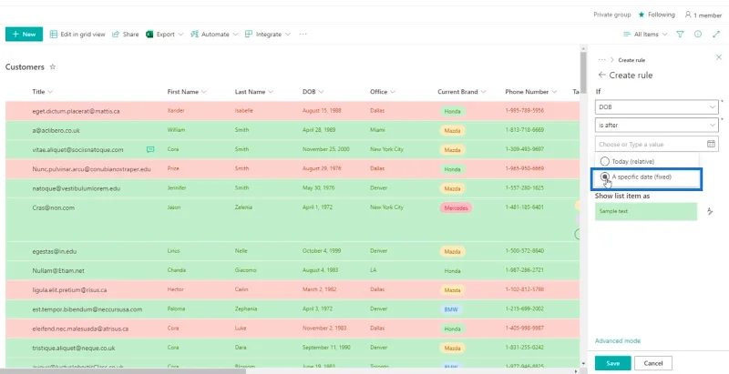729x374 pixels.
Task: Click Nullam@Etiam.net title cell
Action: pyautogui.click(x=58, y=270)
